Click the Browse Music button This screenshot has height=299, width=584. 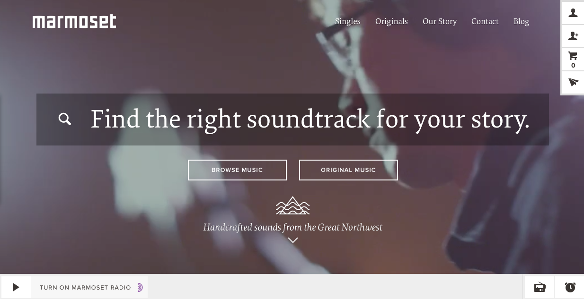(x=237, y=170)
